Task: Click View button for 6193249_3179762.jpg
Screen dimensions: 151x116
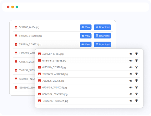Action: click(x=86, y=44)
